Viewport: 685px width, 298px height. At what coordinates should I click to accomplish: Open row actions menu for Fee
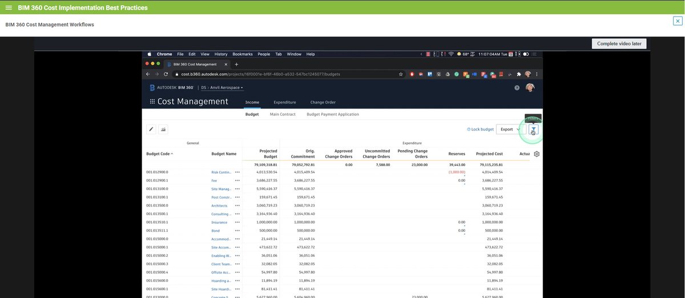tap(237, 180)
